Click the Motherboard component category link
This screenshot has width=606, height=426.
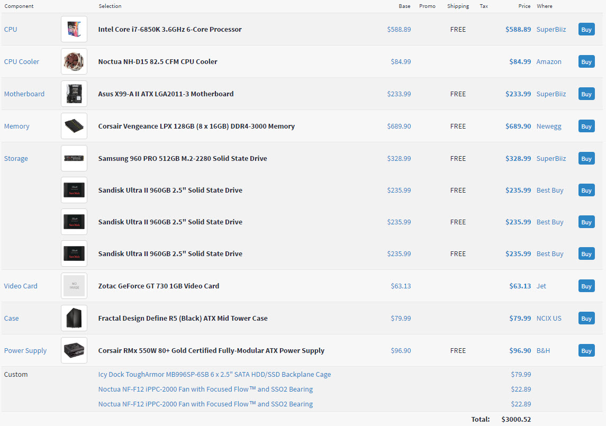point(24,94)
